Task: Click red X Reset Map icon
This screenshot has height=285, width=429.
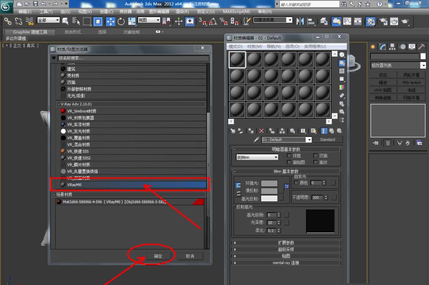Action: (x=261, y=131)
